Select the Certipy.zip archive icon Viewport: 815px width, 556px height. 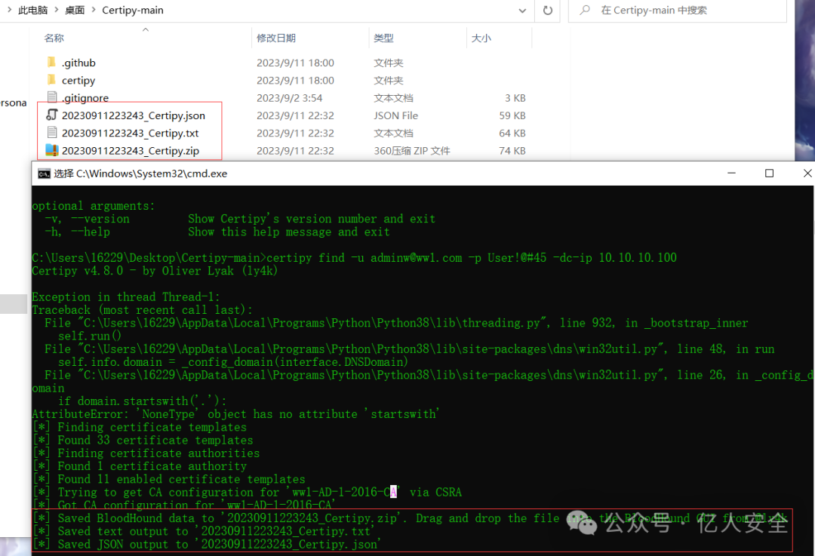click(51, 150)
